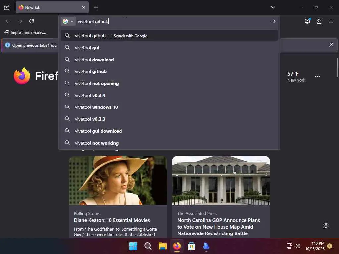The height and width of the screenshot is (254, 339).
Task: Select the 'vivetool gui' suggestion
Action: [169, 48]
